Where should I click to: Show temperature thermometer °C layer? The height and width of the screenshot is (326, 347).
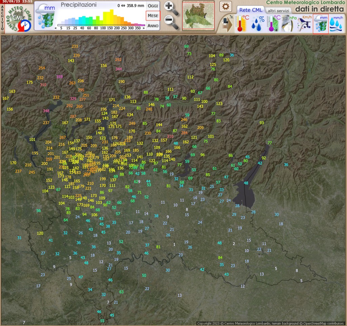point(242,23)
